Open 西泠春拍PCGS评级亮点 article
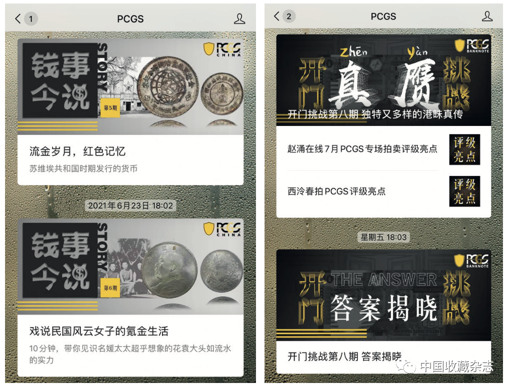The height and width of the screenshot is (389, 511). coord(336,191)
